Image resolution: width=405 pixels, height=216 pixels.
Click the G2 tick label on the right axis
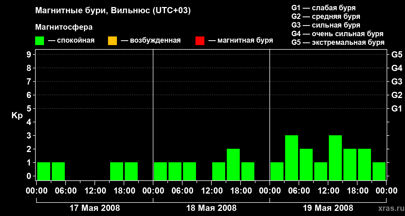point(397,95)
